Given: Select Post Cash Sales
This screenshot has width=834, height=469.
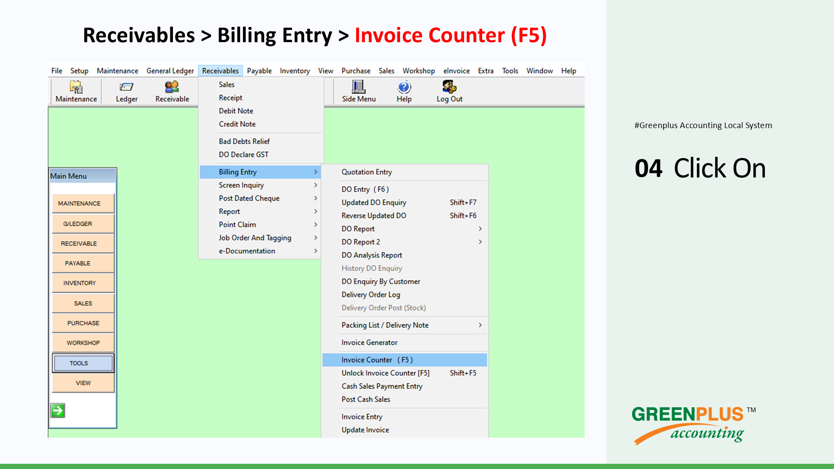Looking at the screenshot, I should coord(405,400).
